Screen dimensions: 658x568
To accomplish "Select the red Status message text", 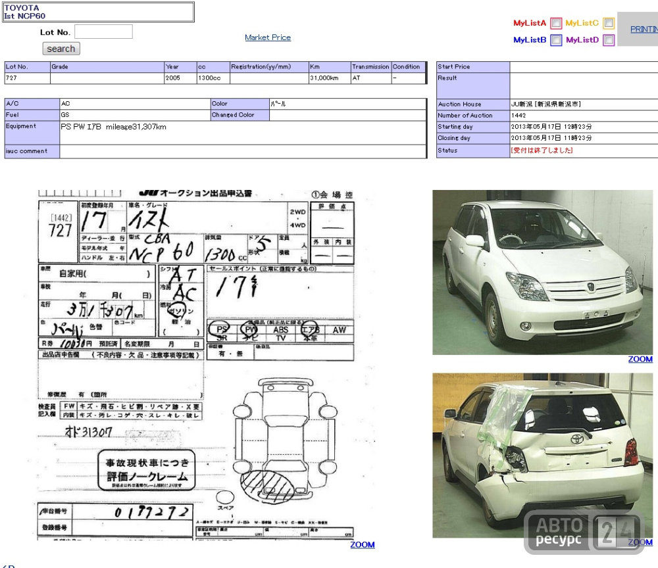I will pyautogui.click(x=542, y=150).
